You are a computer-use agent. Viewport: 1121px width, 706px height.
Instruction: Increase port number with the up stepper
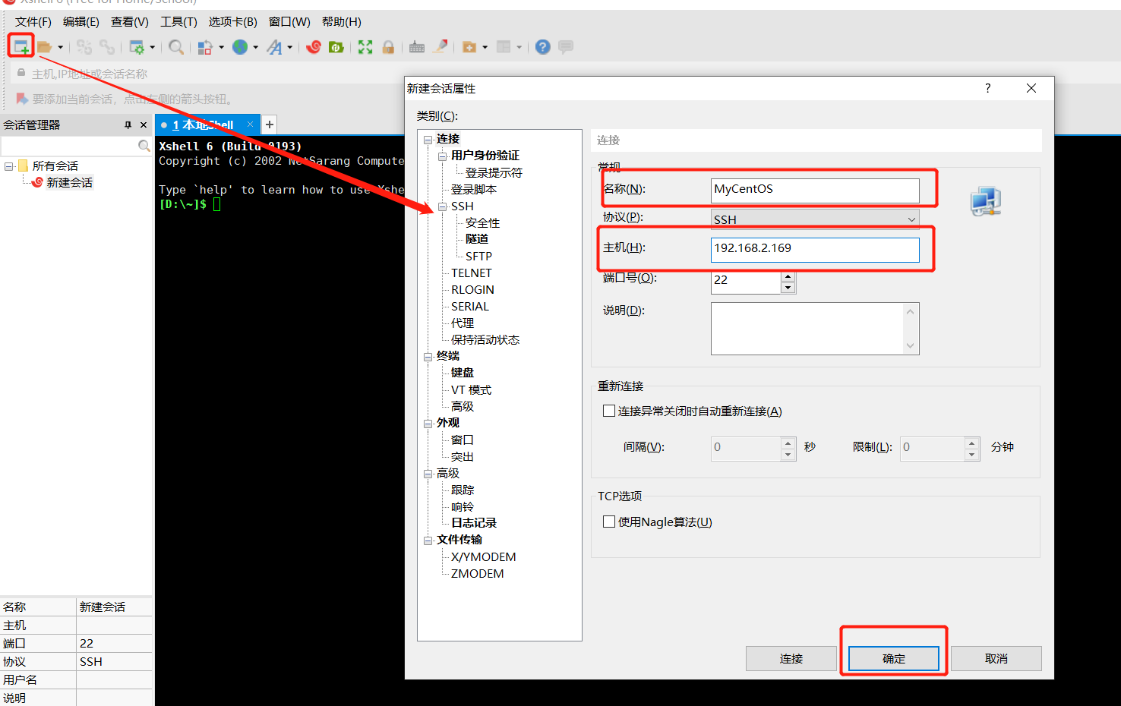click(x=788, y=277)
